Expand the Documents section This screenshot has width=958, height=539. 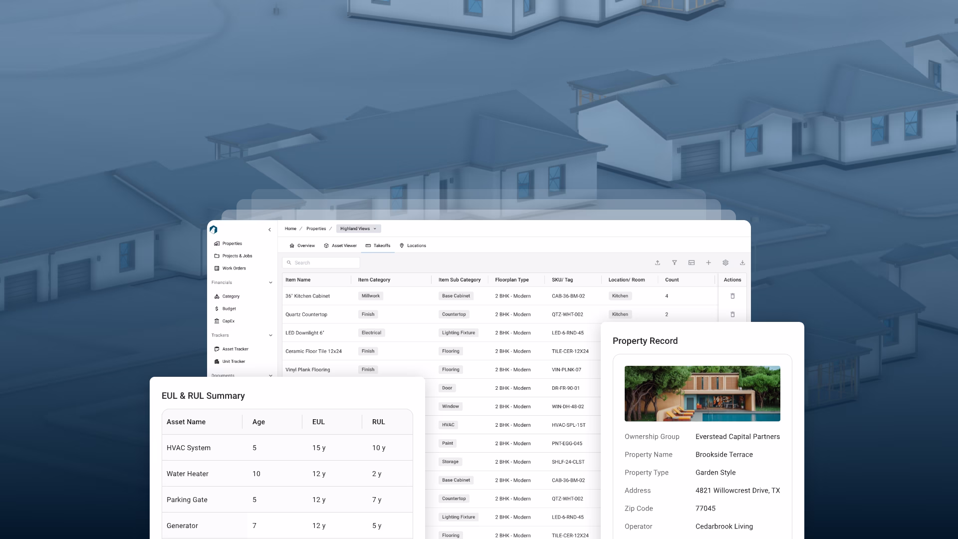coord(270,375)
